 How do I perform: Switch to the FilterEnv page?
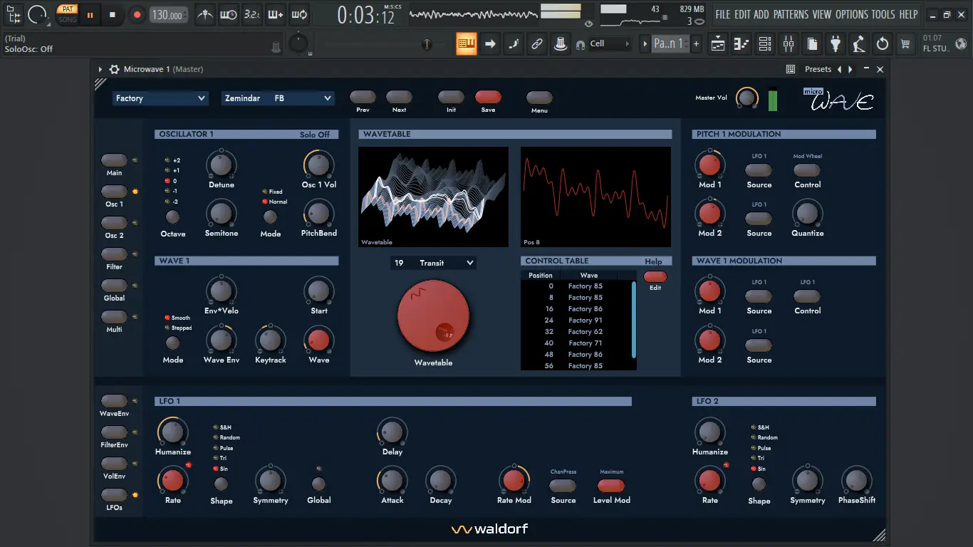pos(114,432)
